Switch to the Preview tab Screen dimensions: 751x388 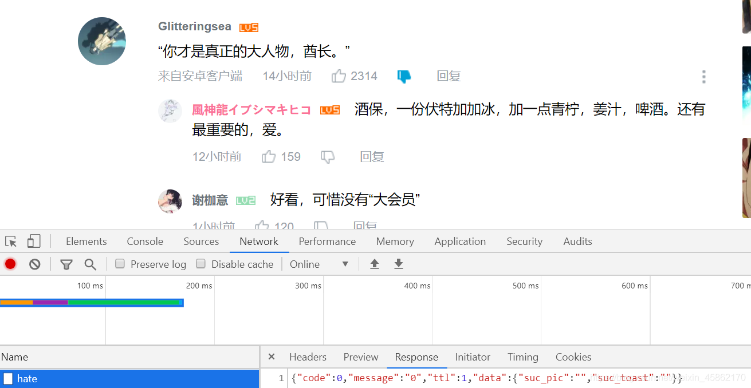coord(360,357)
